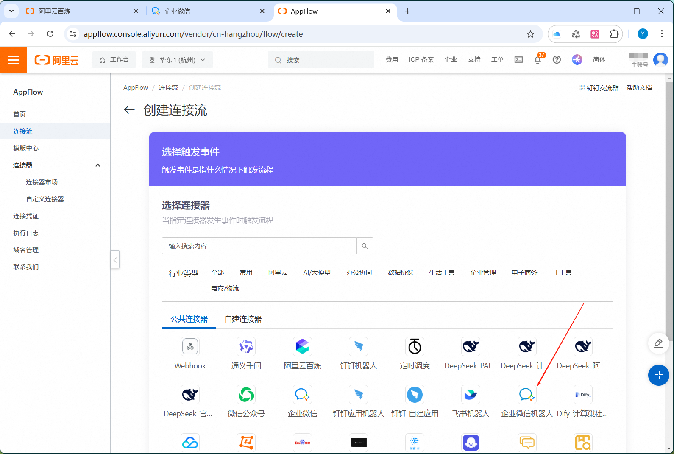Select the DeepSeek-阿... connector icon
The image size is (674, 454).
coord(583,347)
